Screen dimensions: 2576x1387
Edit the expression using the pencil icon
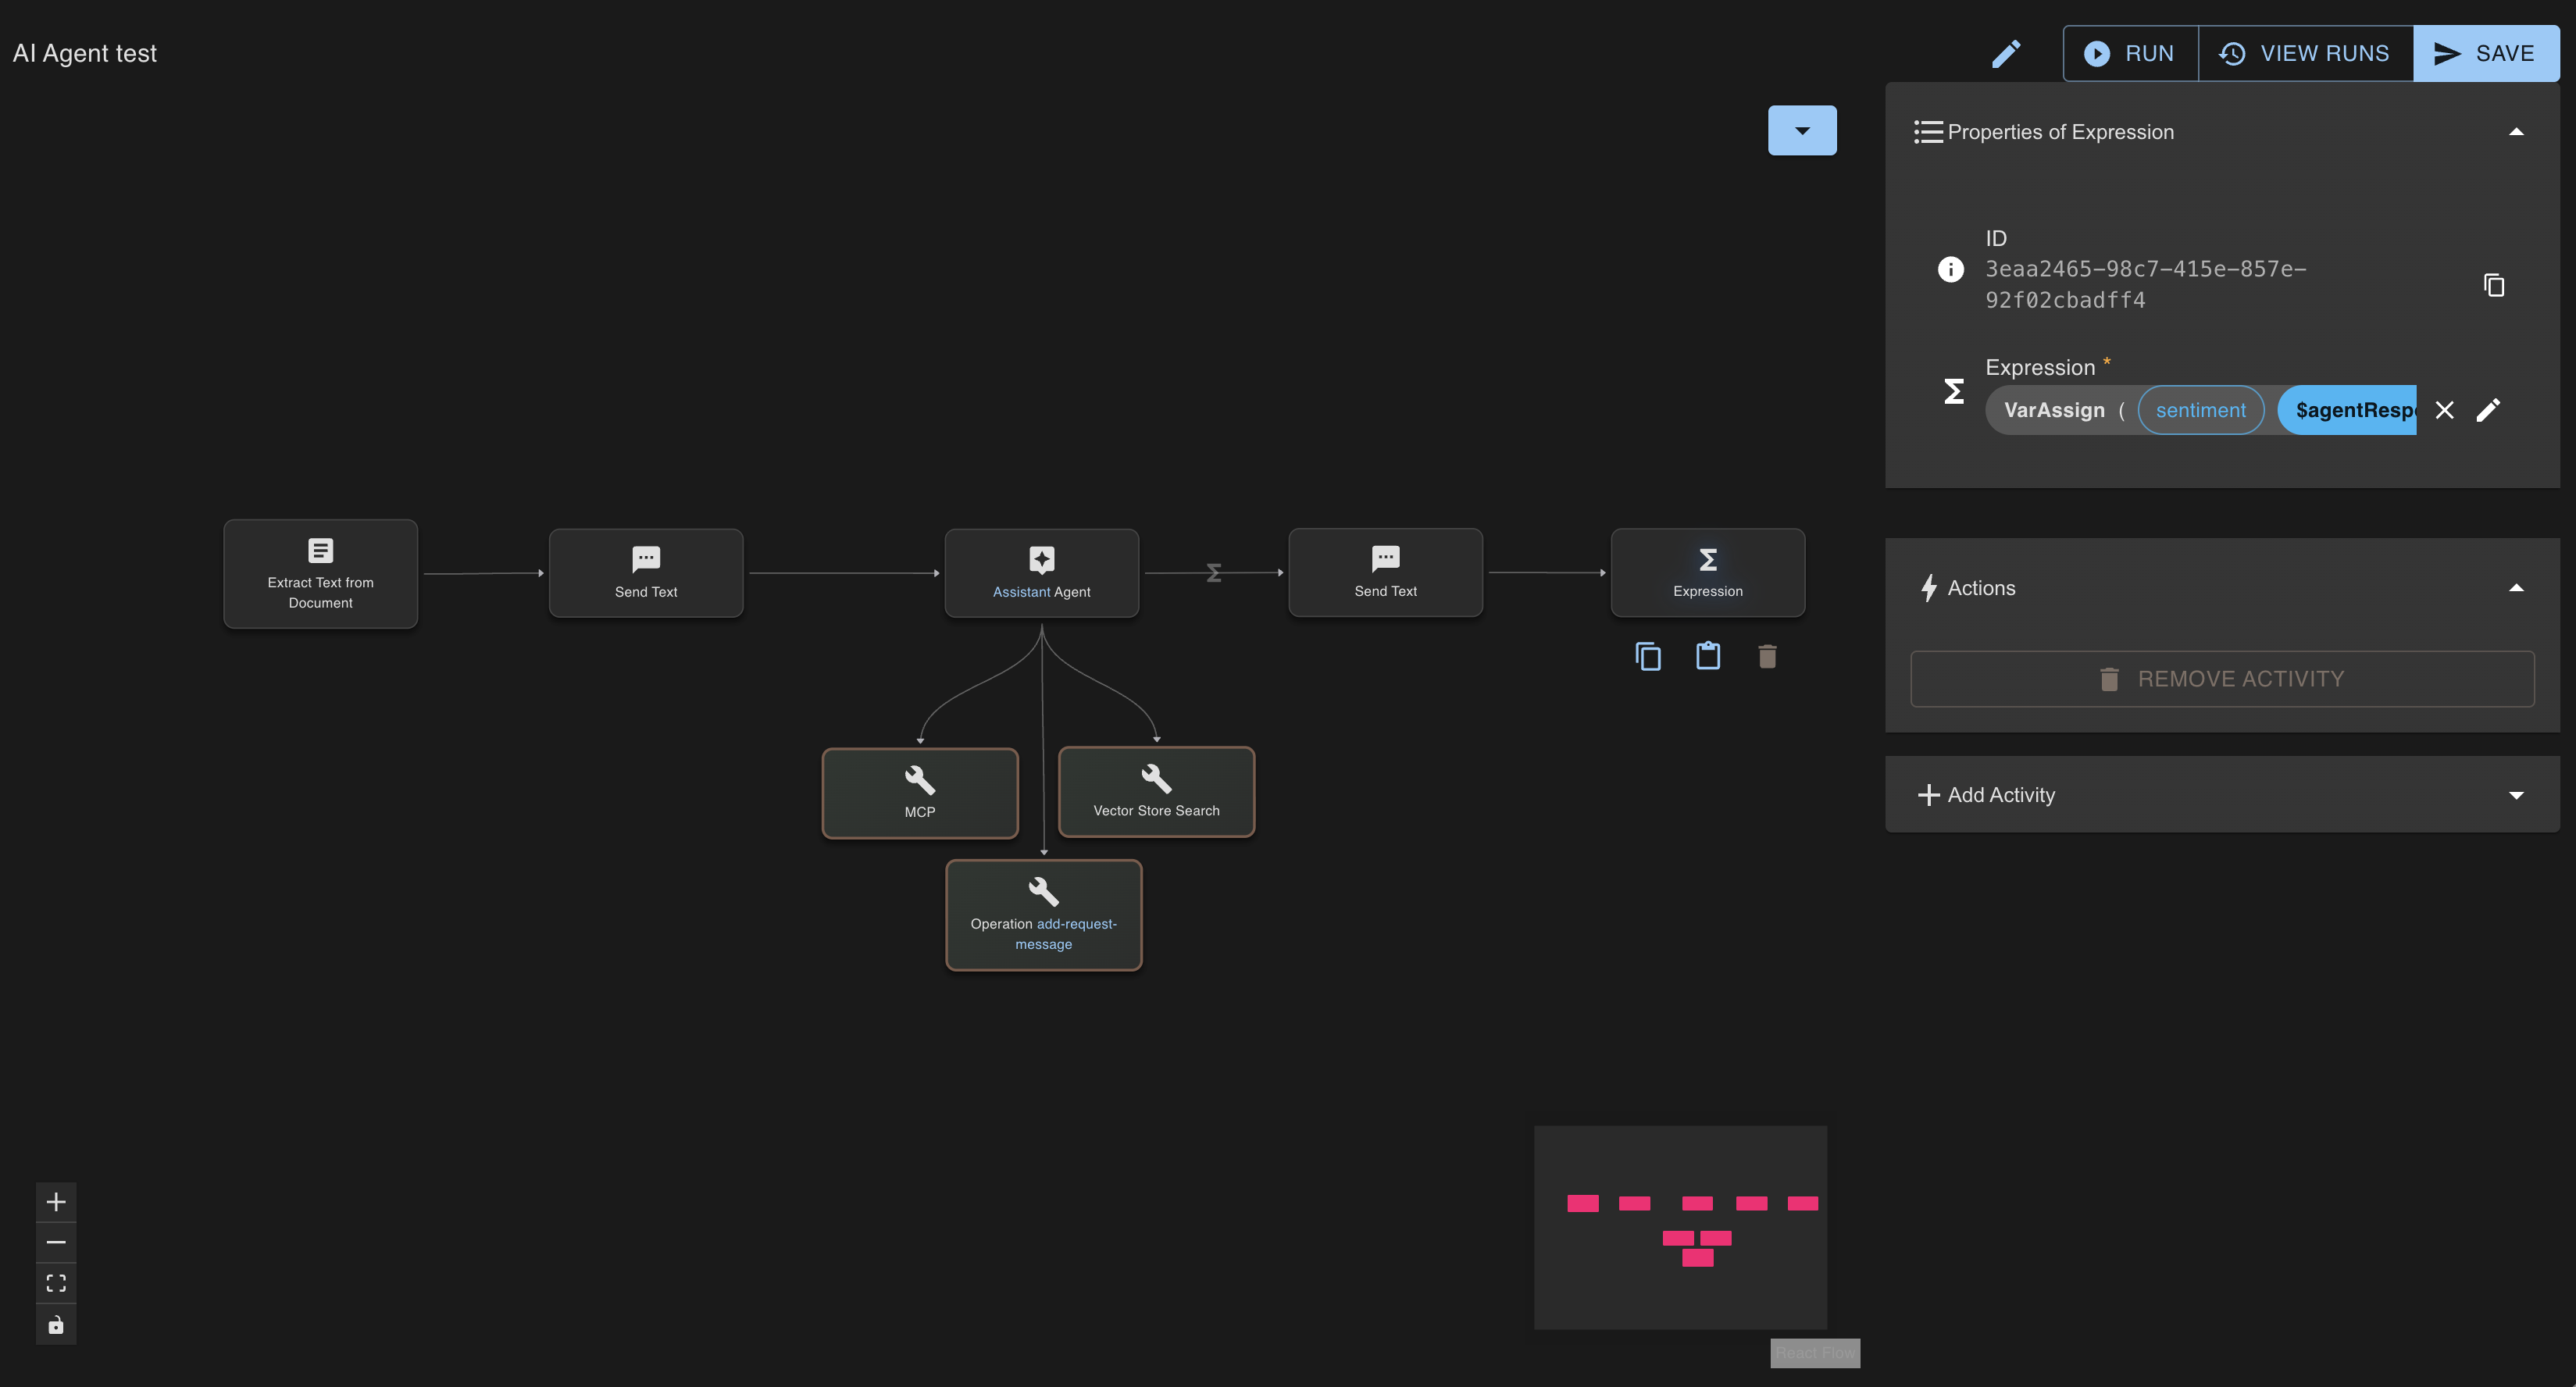(x=2489, y=410)
